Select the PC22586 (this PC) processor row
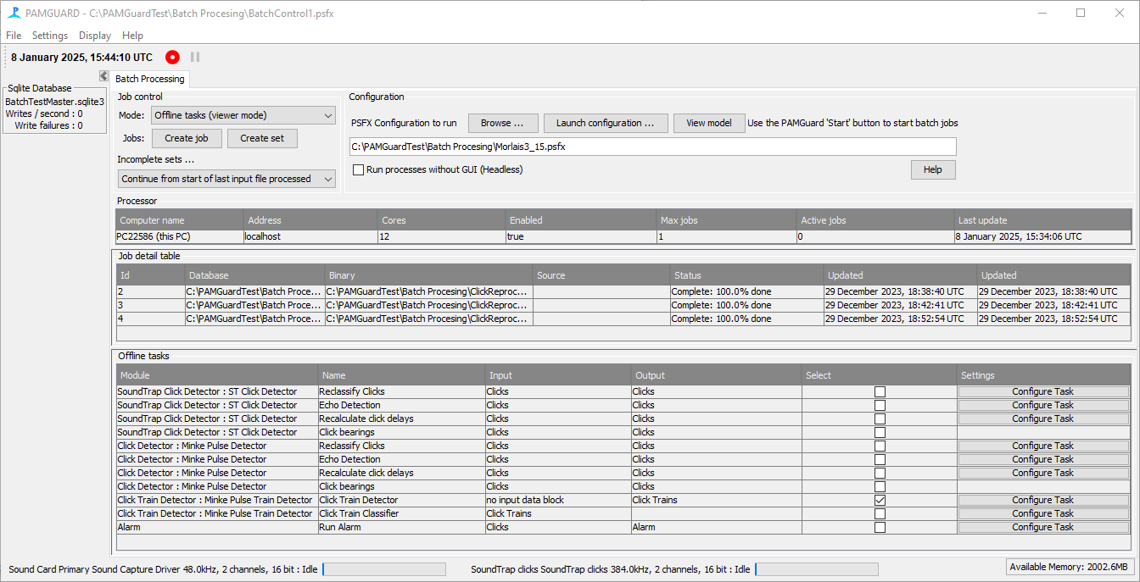The image size is (1140, 582). coord(623,236)
